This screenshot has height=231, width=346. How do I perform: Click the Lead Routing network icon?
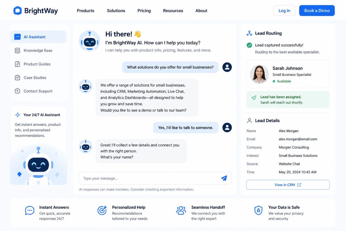(249, 33)
